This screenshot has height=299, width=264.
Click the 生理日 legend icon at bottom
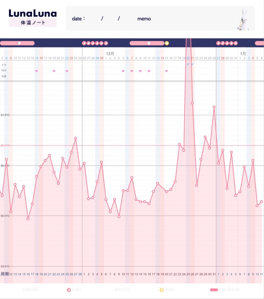coord(69,290)
